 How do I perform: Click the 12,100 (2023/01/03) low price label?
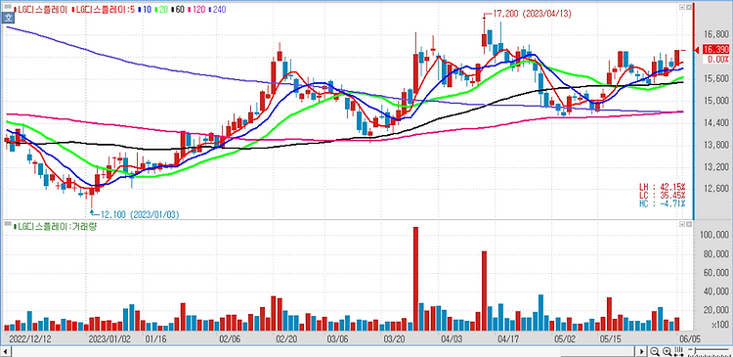point(140,214)
